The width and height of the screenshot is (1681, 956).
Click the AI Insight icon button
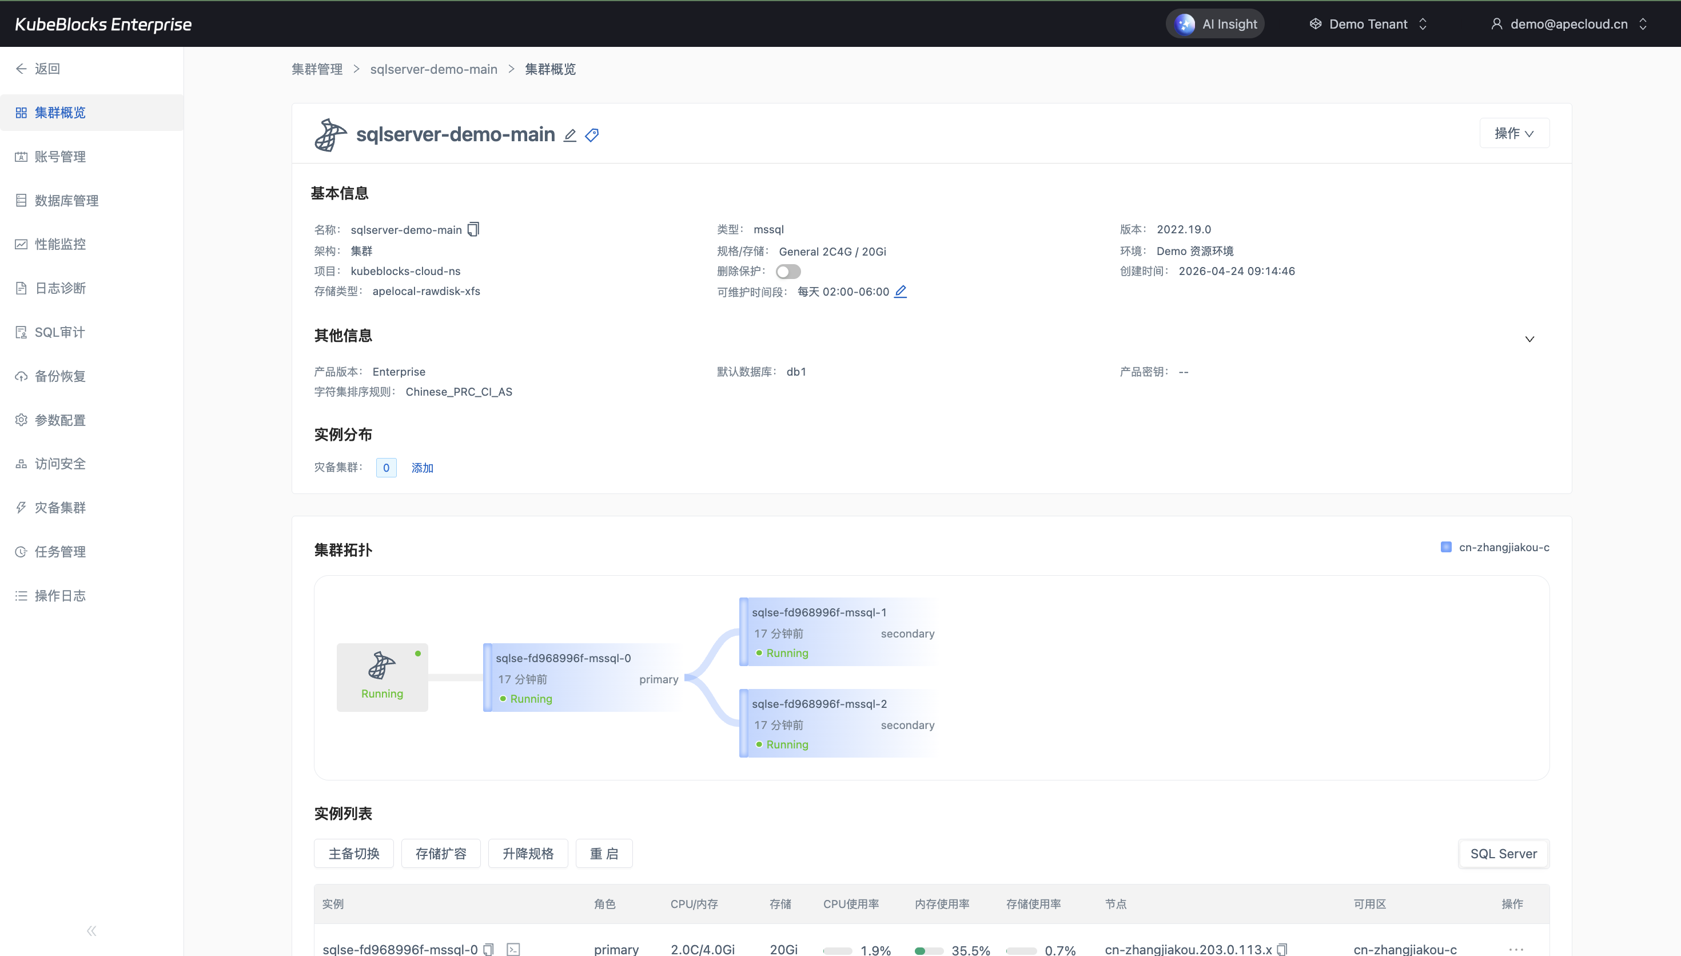coord(1185,24)
